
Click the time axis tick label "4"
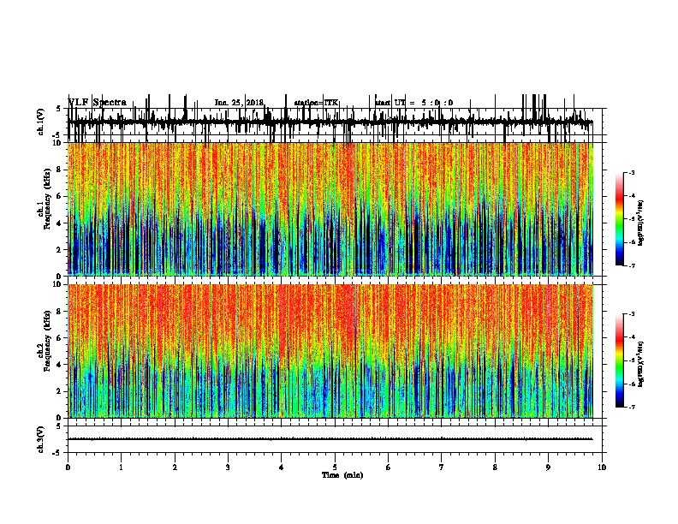[x=282, y=467]
